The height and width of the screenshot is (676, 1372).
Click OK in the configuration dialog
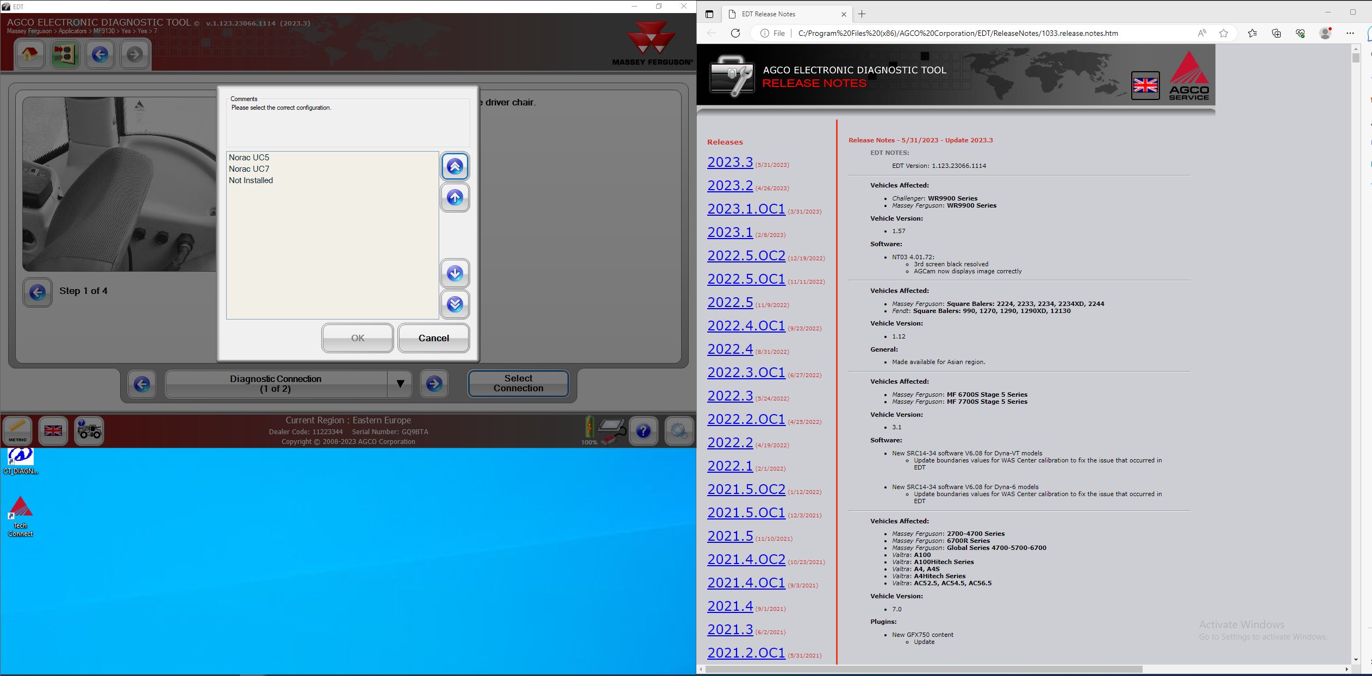[357, 337]
